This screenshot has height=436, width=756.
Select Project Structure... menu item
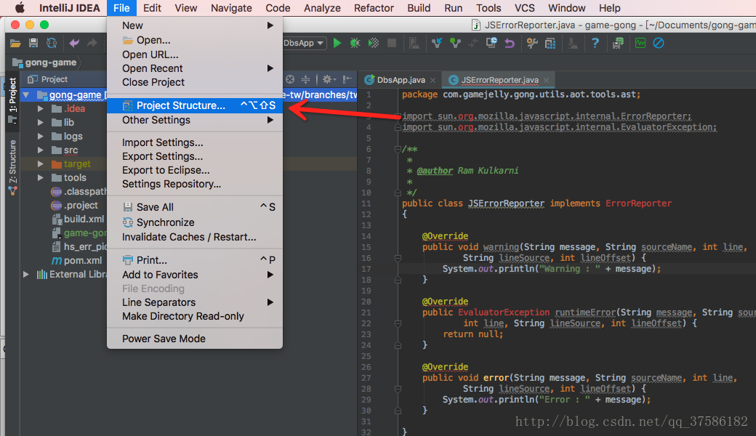(195, 105)
